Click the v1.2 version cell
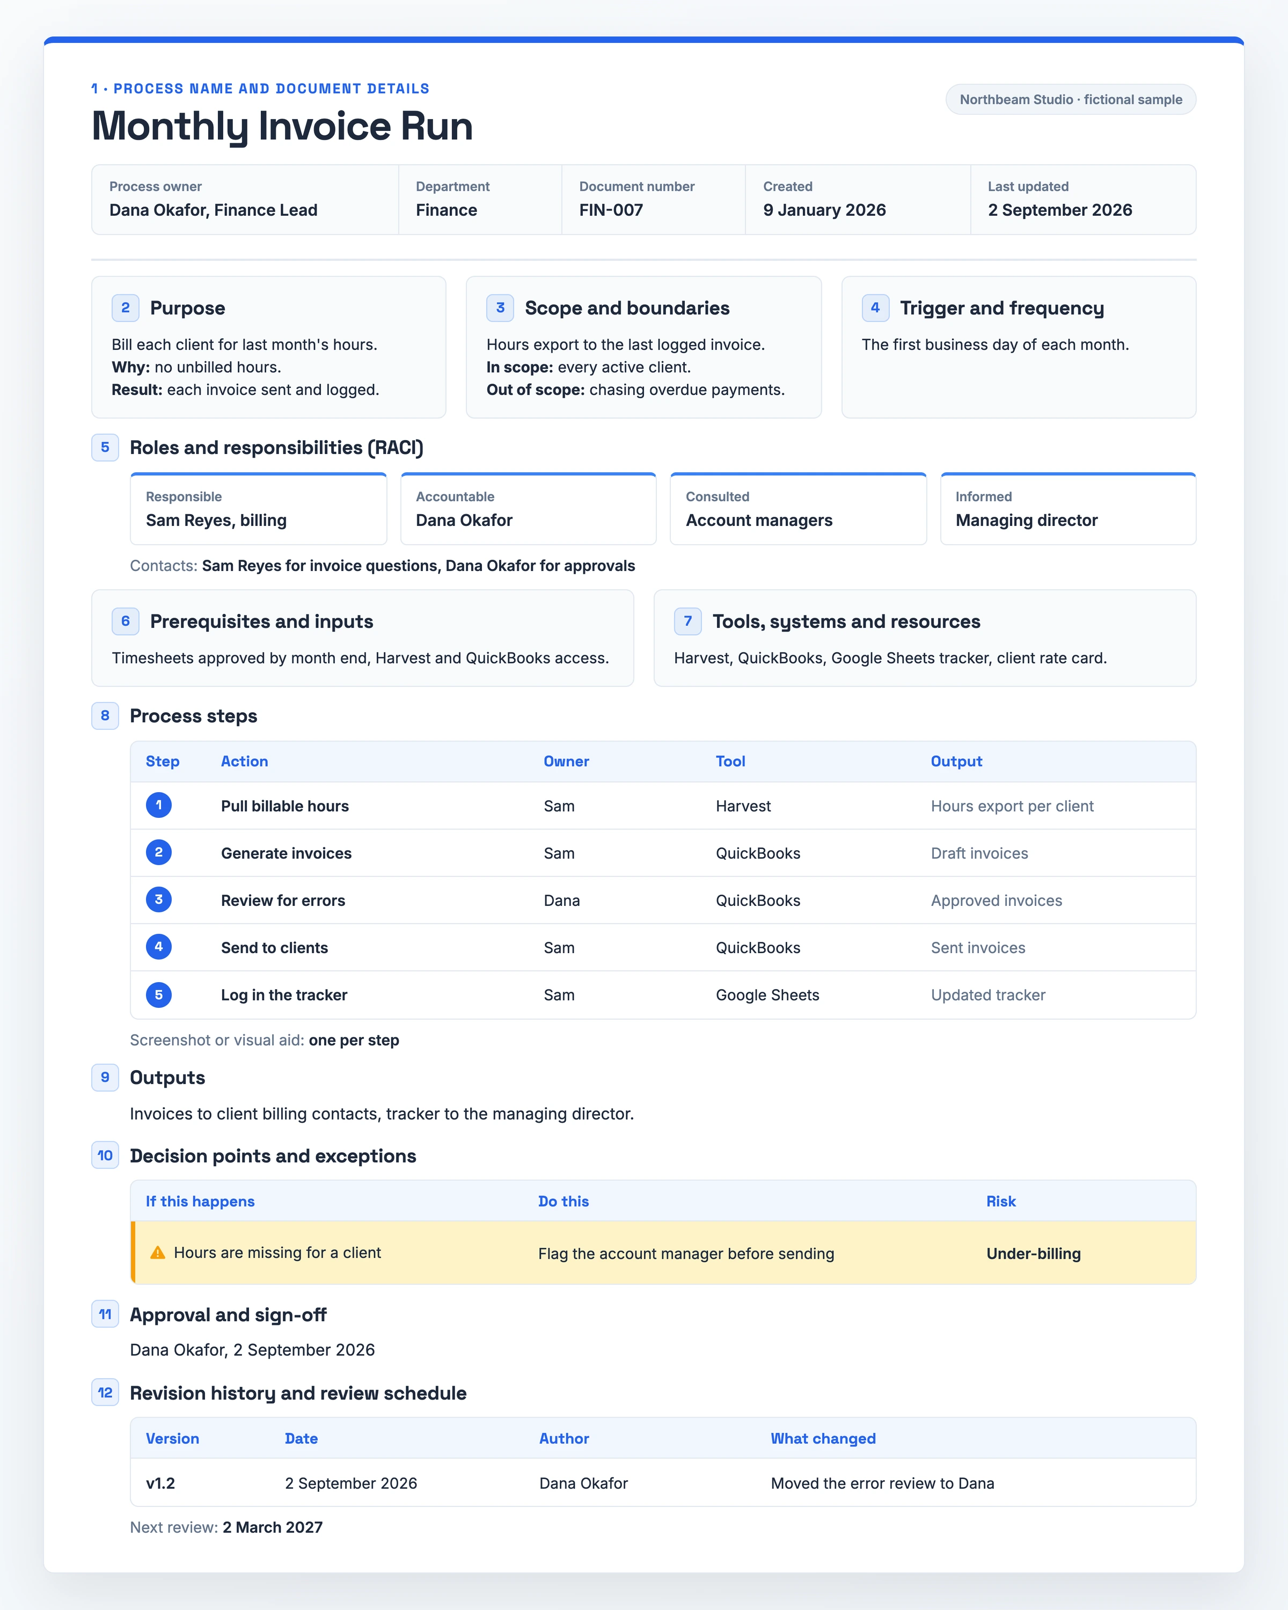The image size is (1288, 1610). [x=160, y=1483]
